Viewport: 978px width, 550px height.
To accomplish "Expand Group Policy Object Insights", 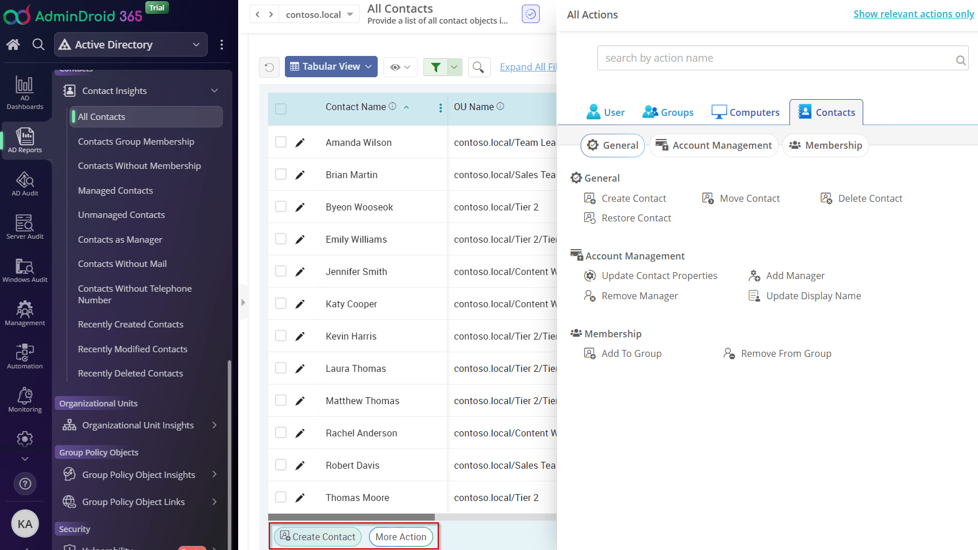I will tap(215, 474).
